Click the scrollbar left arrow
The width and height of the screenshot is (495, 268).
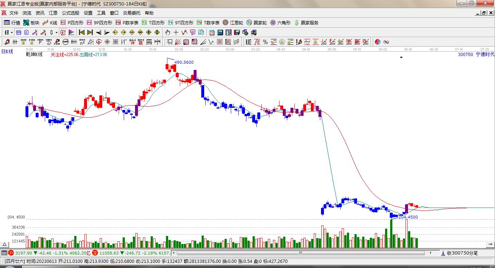[174, 253]
